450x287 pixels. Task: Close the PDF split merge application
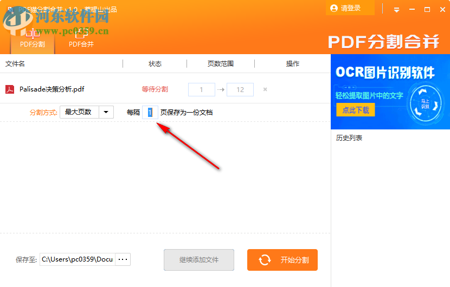[x=442, y=9]
